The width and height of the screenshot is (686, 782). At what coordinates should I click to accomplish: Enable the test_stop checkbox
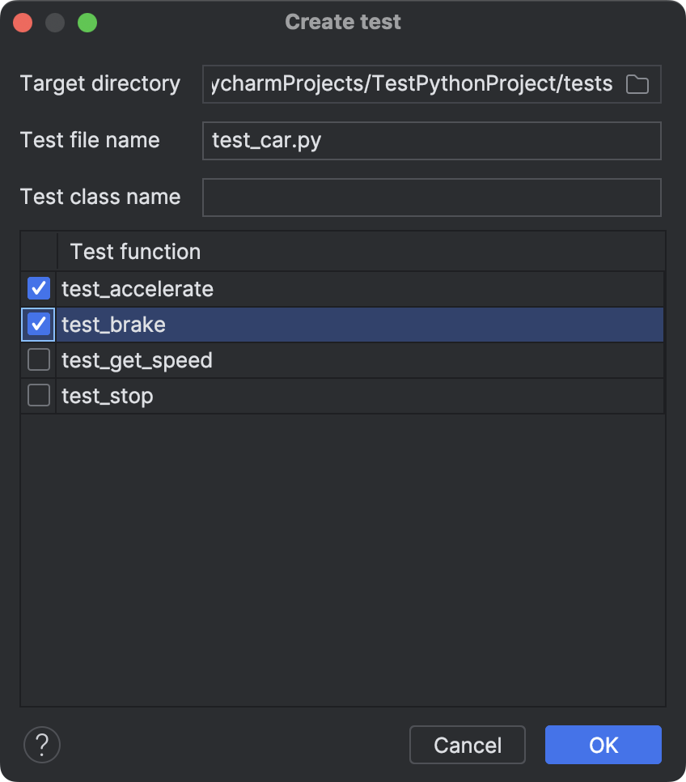point(38,395)
